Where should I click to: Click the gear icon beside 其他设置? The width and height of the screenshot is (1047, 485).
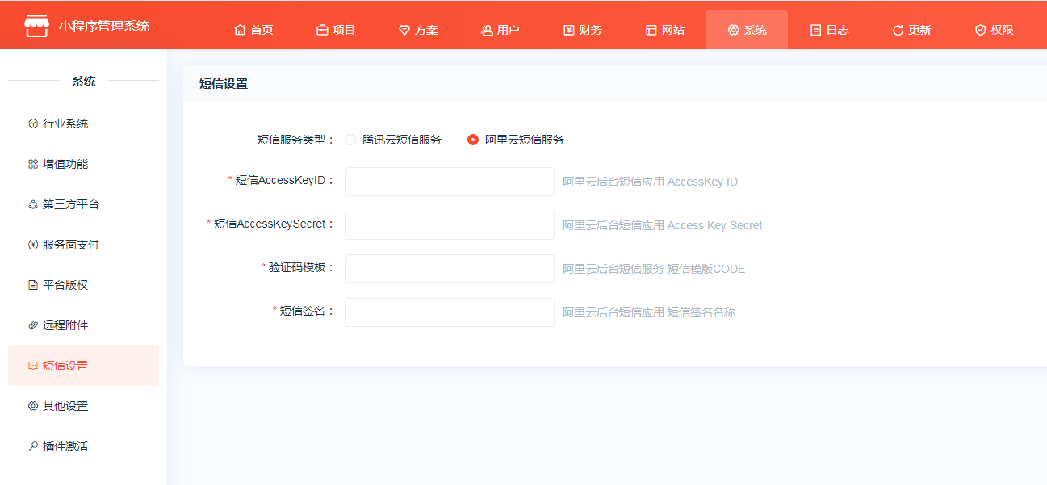pos(33,406)
